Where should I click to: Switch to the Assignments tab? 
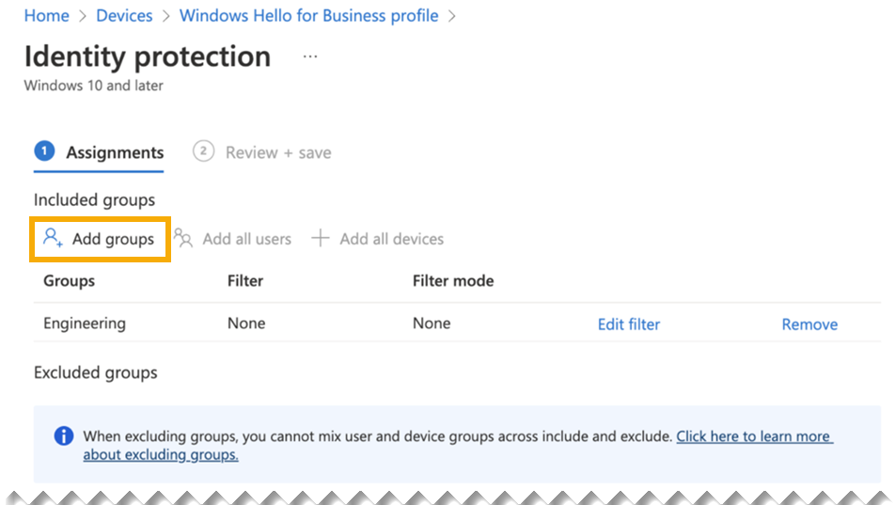[115, 152]
